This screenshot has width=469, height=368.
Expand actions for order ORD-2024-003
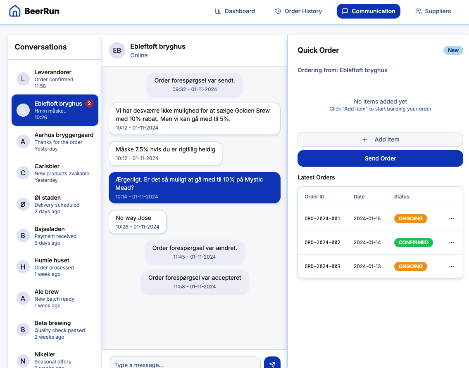point(451,267)
